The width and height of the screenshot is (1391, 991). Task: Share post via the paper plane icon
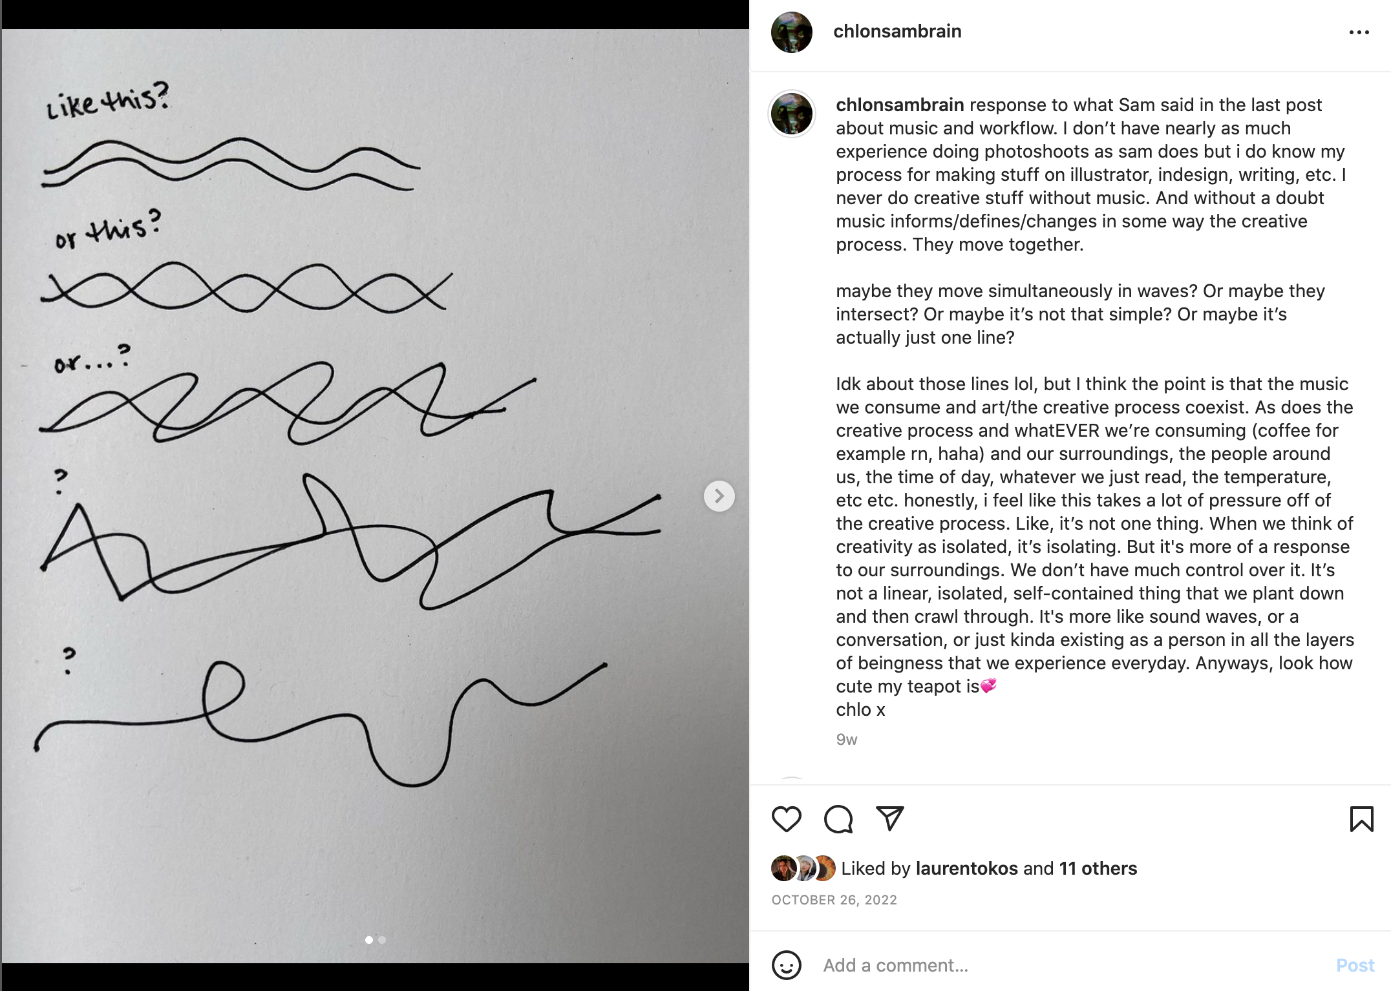point(889,819)
